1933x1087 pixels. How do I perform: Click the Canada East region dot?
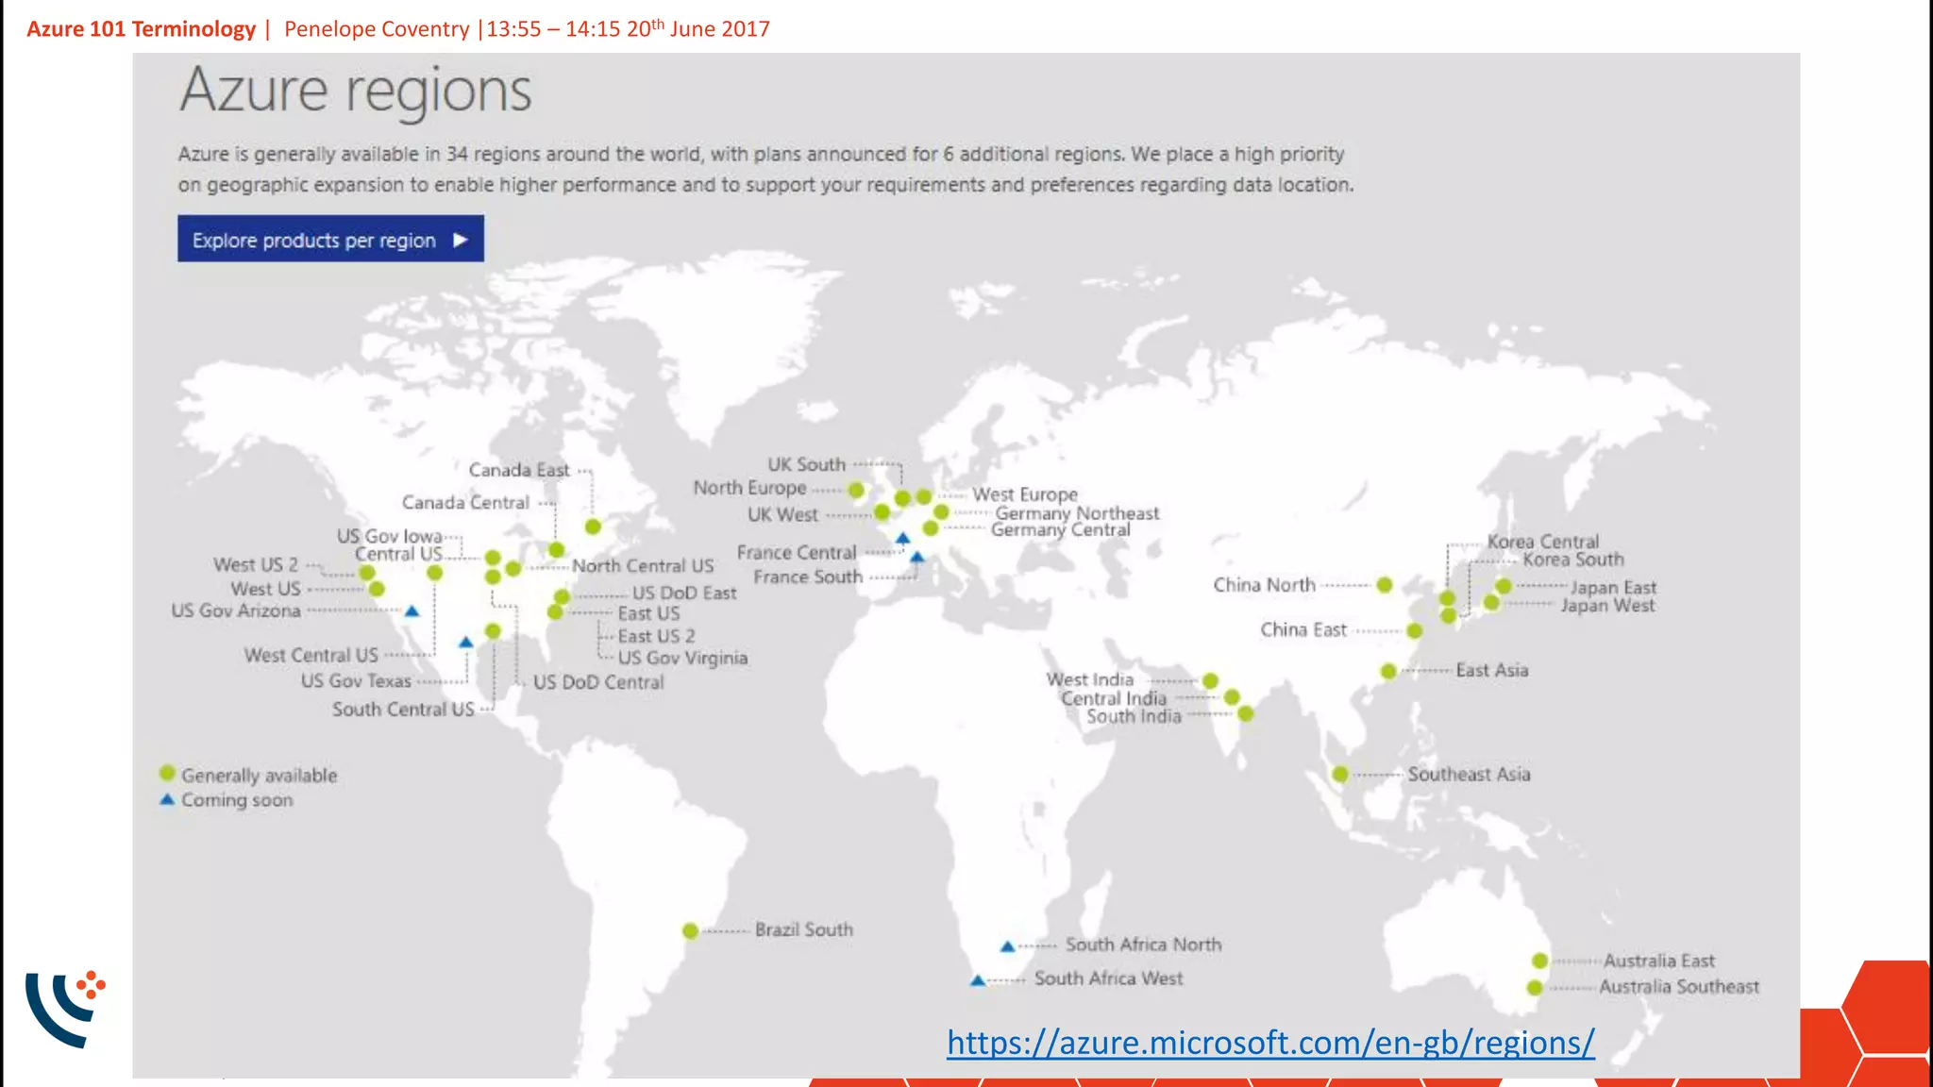click(x=593, y=527)
